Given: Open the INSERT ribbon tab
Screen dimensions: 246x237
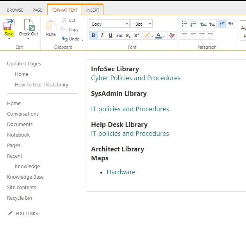Looking at the screenshot, I should click(93, 10).
